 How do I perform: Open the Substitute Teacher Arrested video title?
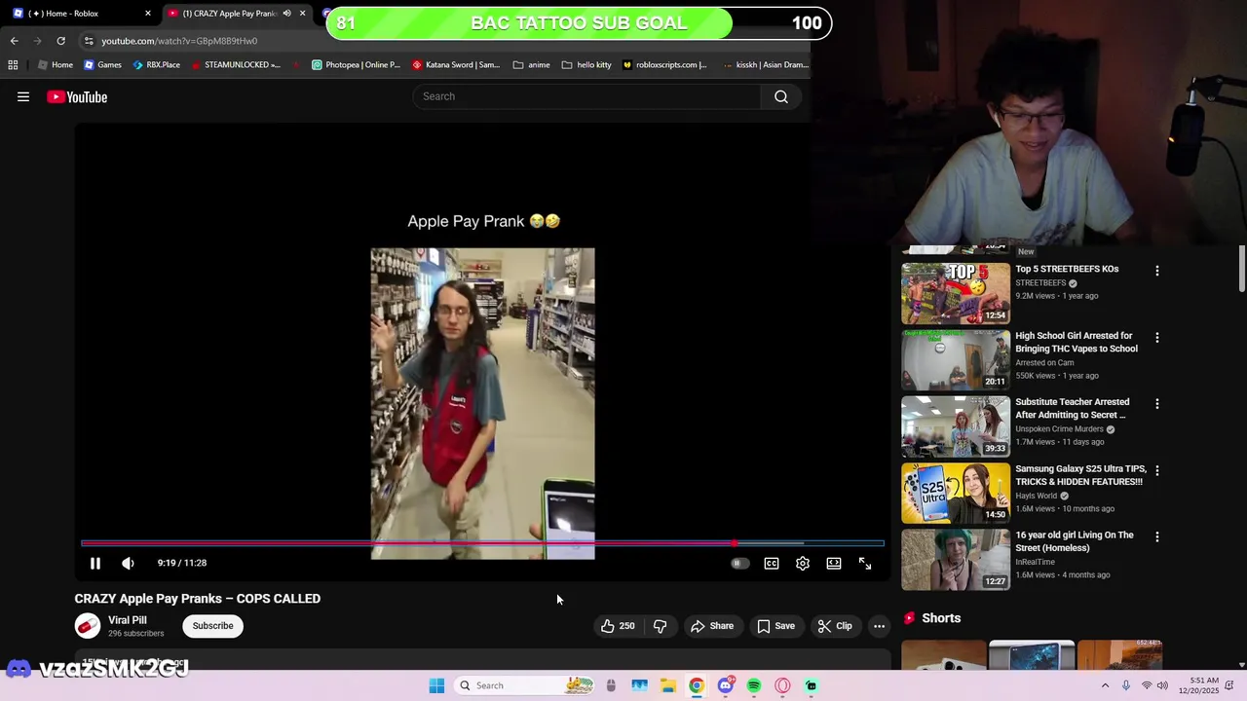(x=1073, y=408)
